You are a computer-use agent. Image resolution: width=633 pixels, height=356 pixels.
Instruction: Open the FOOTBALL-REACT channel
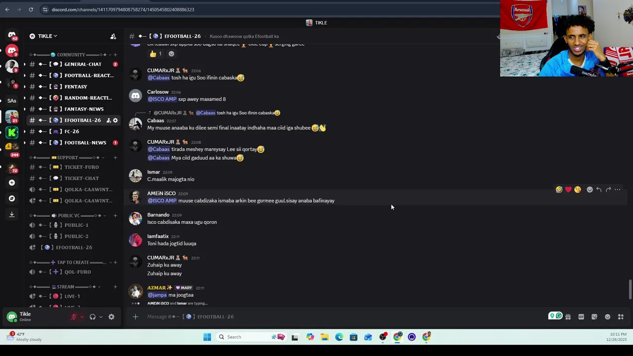73,76
